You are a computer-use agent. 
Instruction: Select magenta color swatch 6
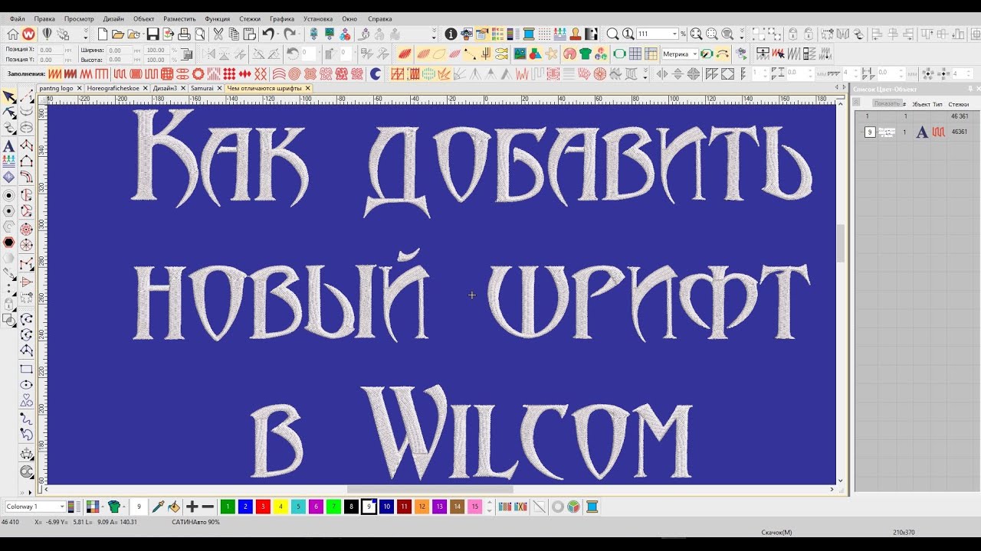click(x=316, y=507)
